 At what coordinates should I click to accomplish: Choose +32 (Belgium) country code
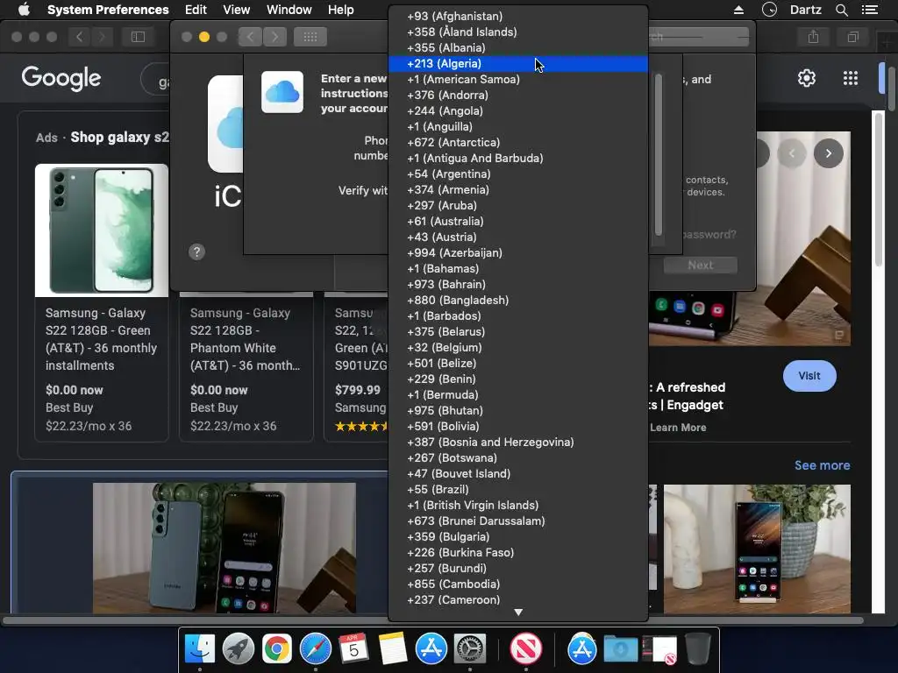[518, 347]
